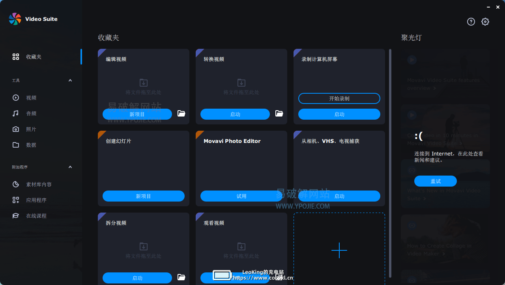
Task: Click the 转换视频 card title
Action: [x=214, y=59]
